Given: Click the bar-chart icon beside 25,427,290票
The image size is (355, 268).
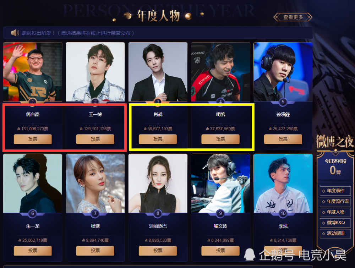Looking at the screenshot, I should click(270, 128).
